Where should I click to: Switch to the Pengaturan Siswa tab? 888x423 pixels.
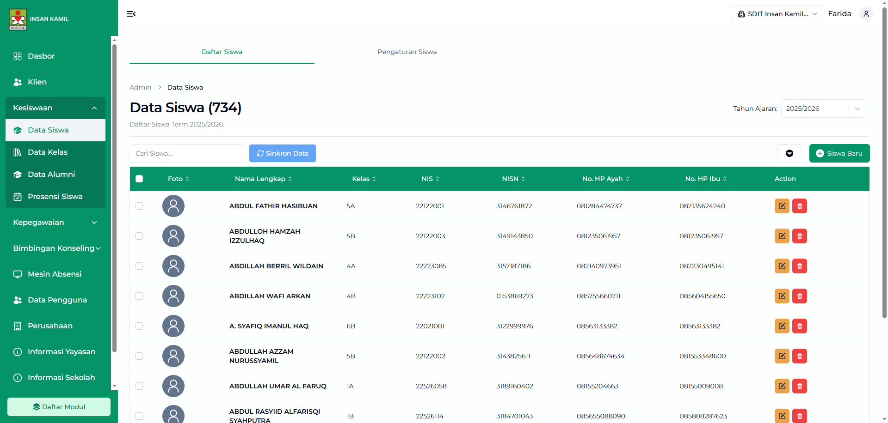coord(407,52)
